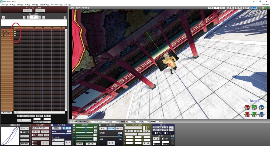270x146 pixels.
Task: Select モード2 self-shadow mode button
Action: 119,128
